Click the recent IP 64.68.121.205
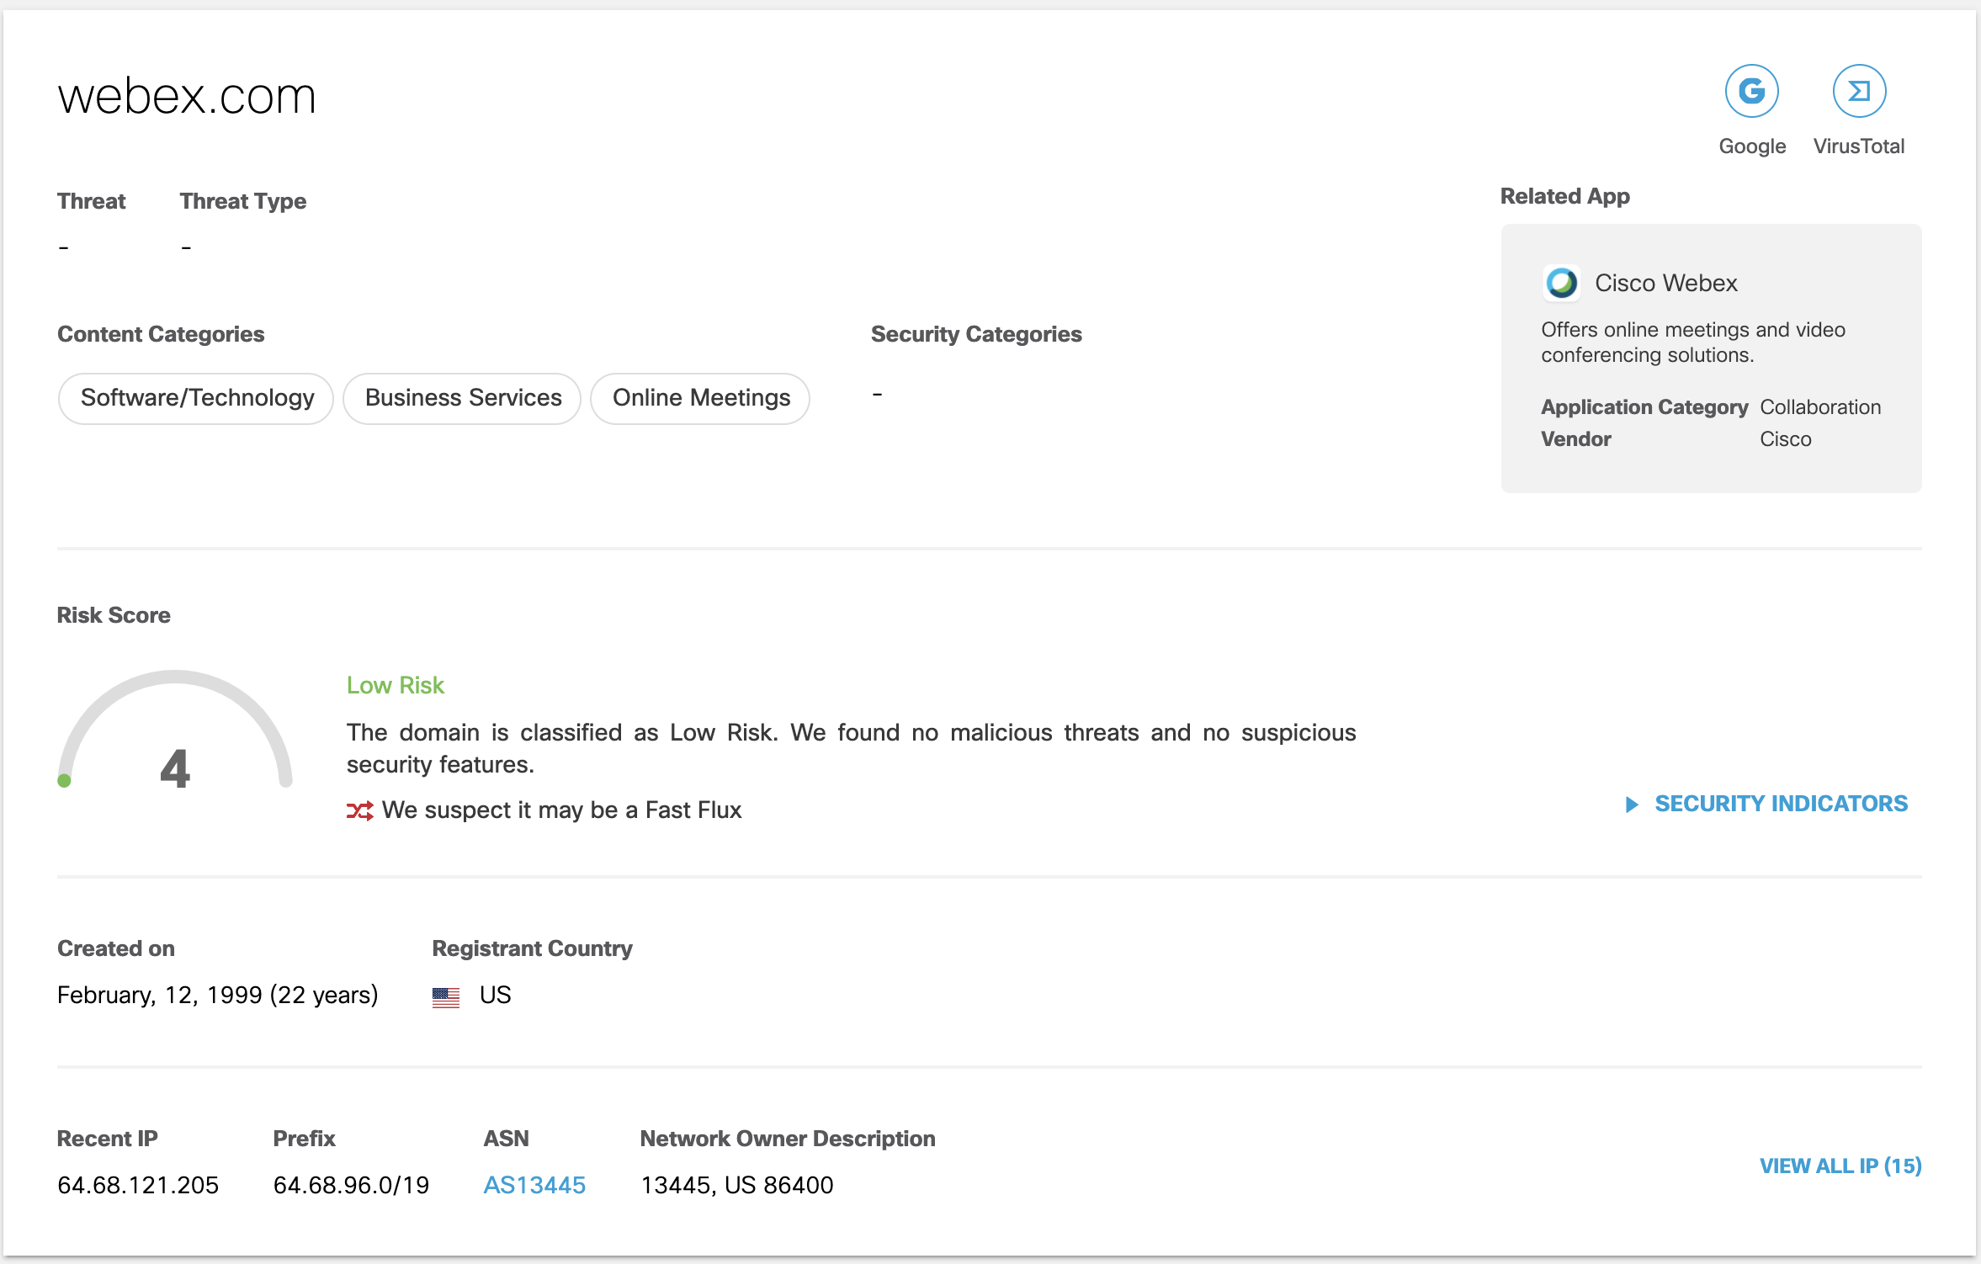 pos(138,1185)
